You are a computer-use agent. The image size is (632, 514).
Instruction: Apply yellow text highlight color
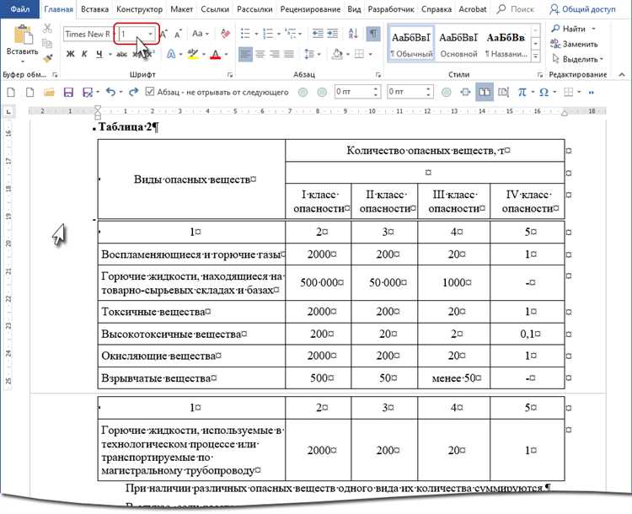(194, 54)
